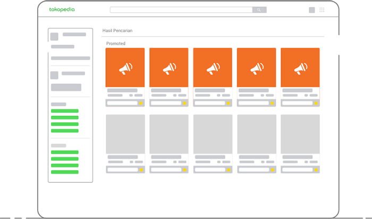Screen dimensions: 372x219
Task: Click inside the top search bar field
Action: coord(181,10)
